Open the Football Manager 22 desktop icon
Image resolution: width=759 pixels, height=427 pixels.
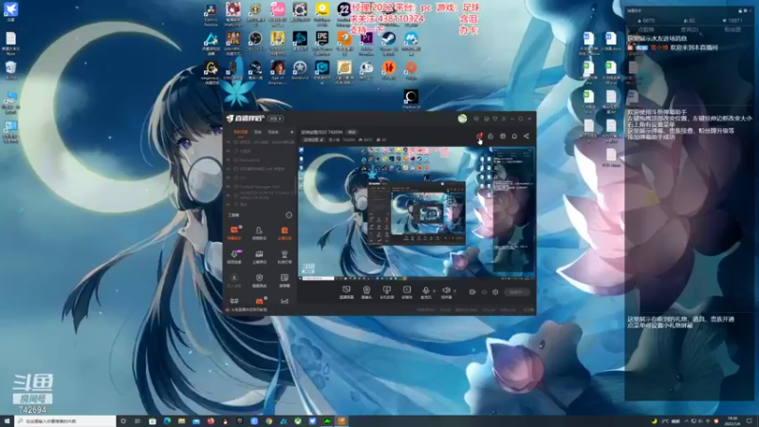(343, 12)
